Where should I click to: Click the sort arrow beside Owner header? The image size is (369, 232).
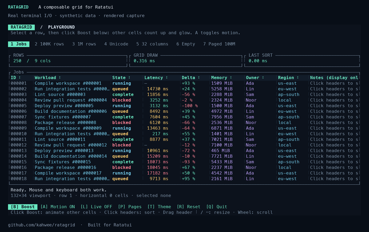tap(263, 78)
